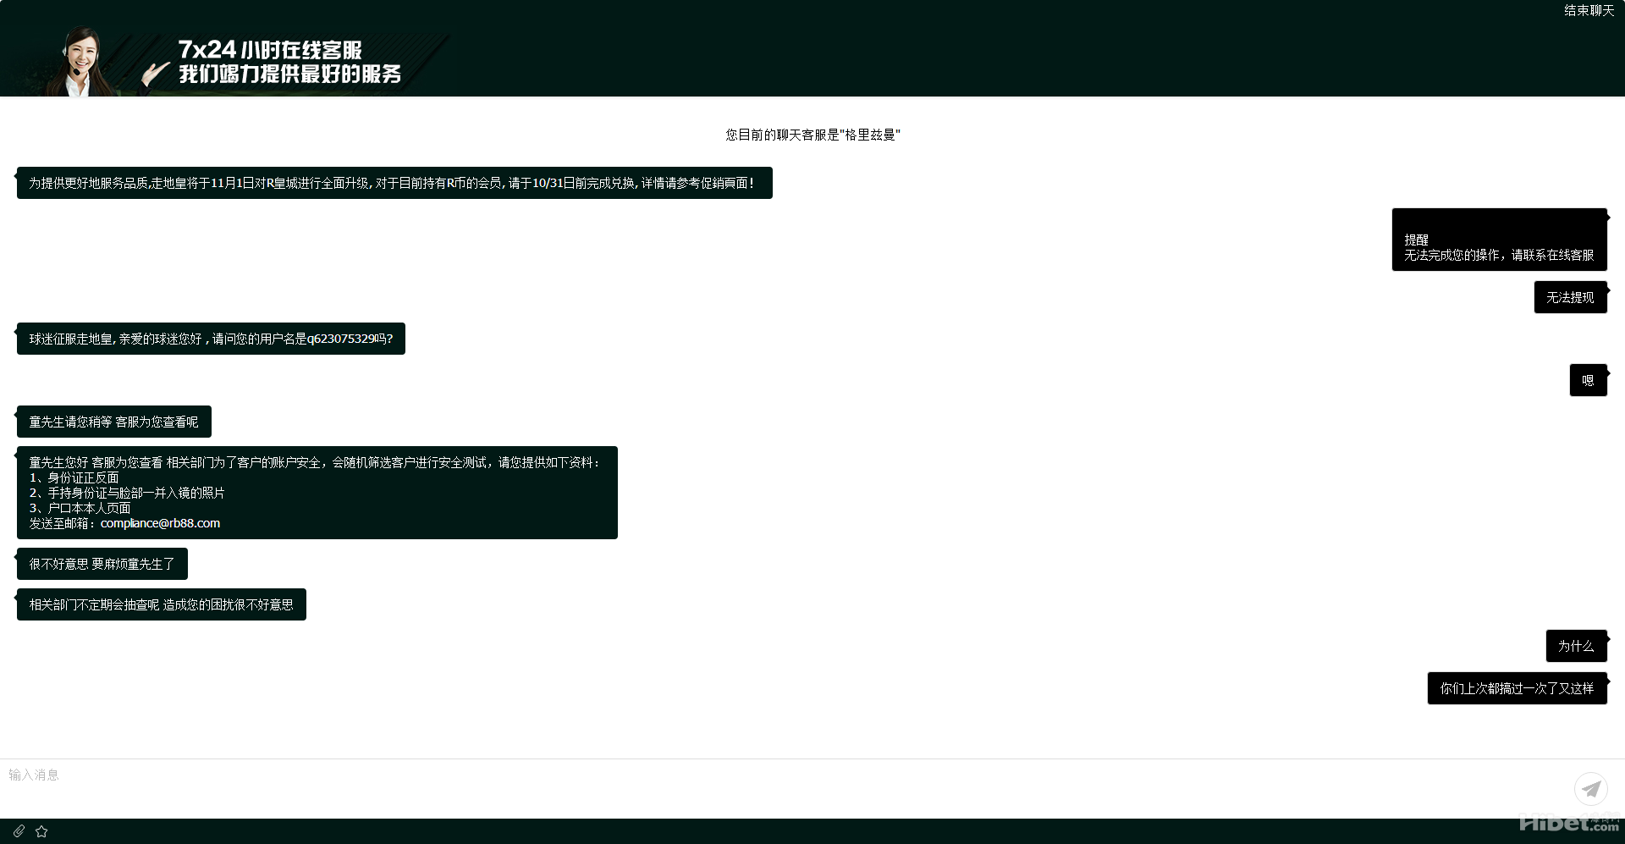The image size is (1625, 844).
Task: Click the customer service agent photo
Action: coord(82,62)
